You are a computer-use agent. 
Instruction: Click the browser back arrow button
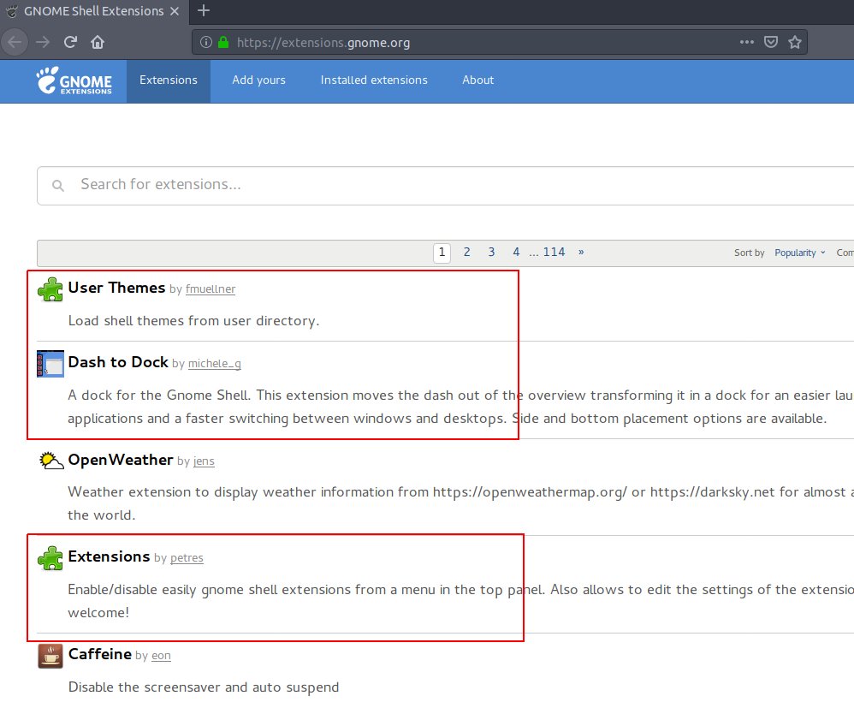click(15, 43)
